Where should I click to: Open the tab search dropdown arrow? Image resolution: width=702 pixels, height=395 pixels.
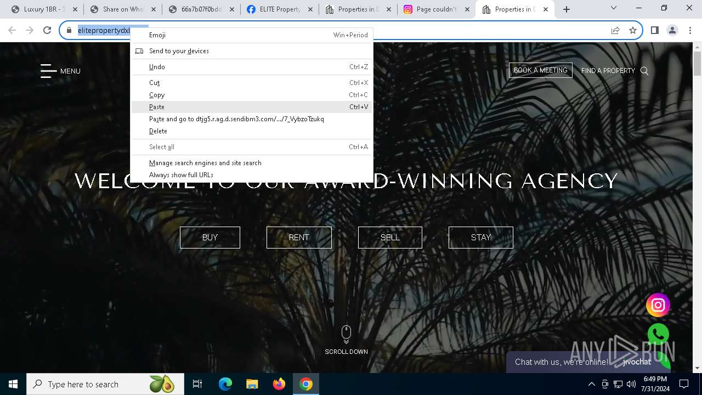614,8
